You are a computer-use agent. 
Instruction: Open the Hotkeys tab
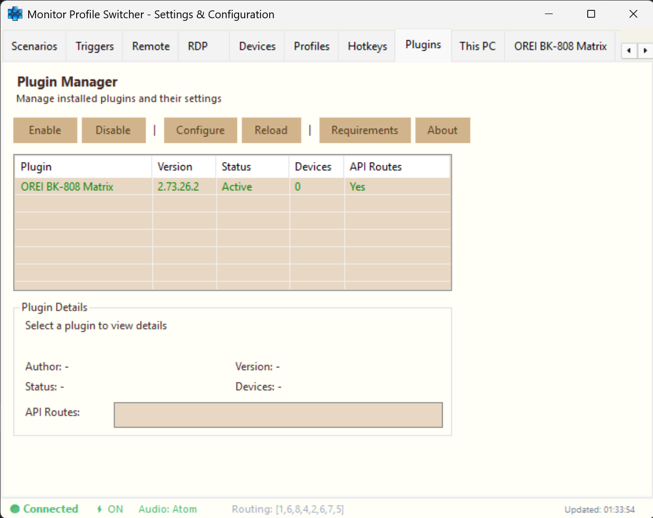click(x=366, y=46)
